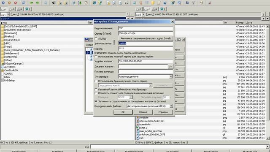Switch left panel to drive c button
The image size is (270, 152).
[4, 9]
